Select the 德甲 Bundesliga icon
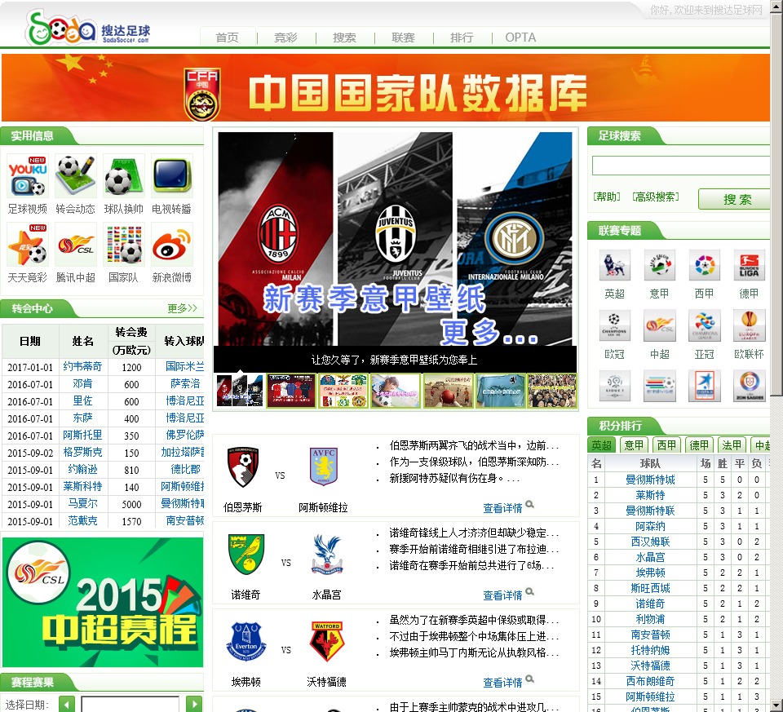Viewport: 783px width, 712px height. [x=749, y=265]
